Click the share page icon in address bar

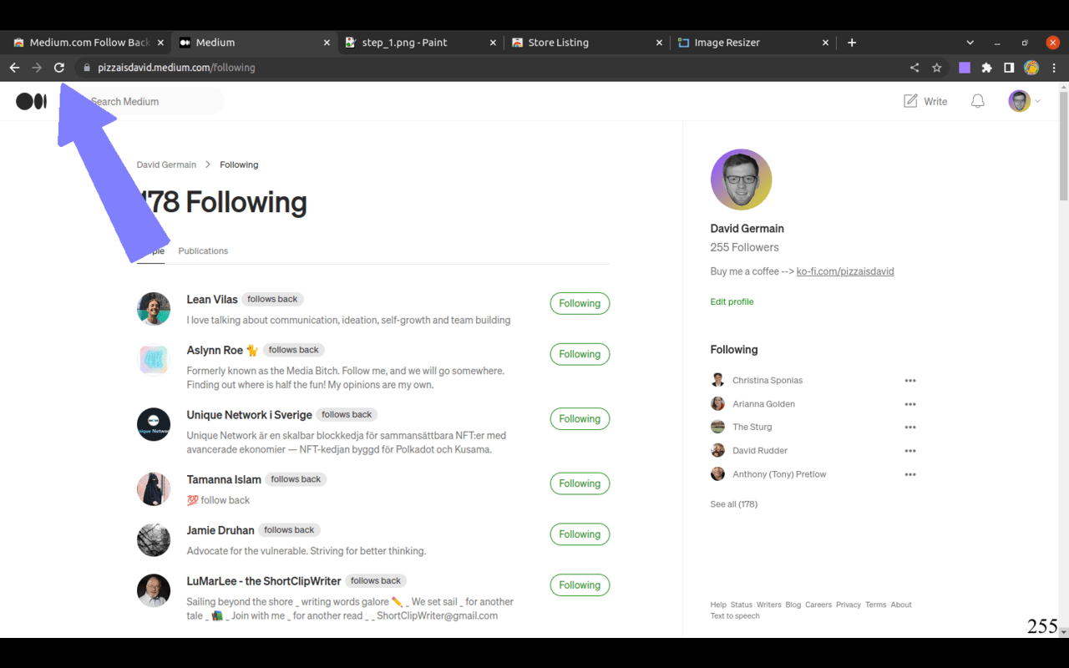tap(914, 68)
